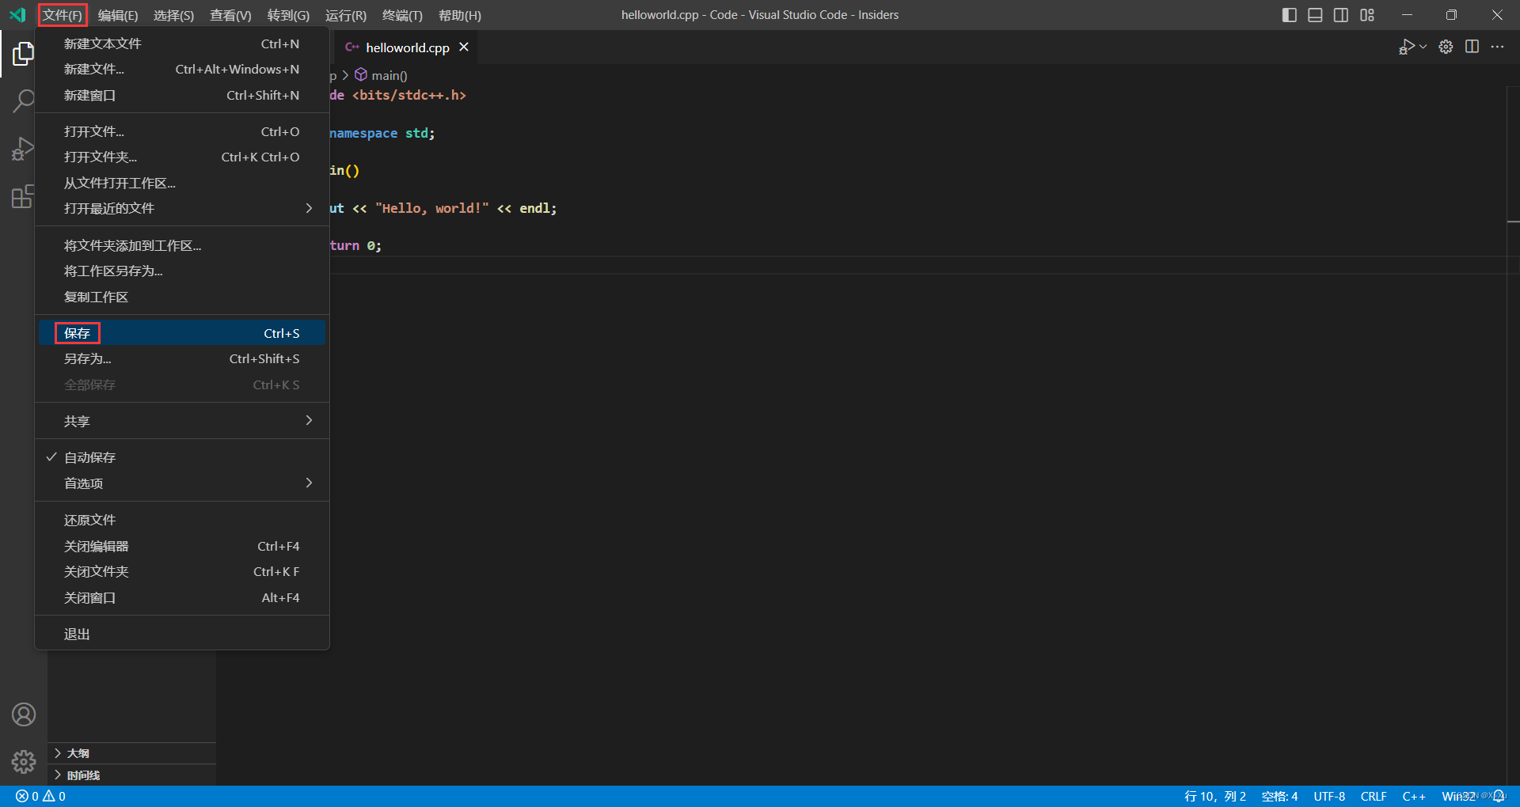Screen dimensions: 1520x807
Task: Click the Accounts icon above the gear
Action: coord(24,714)
